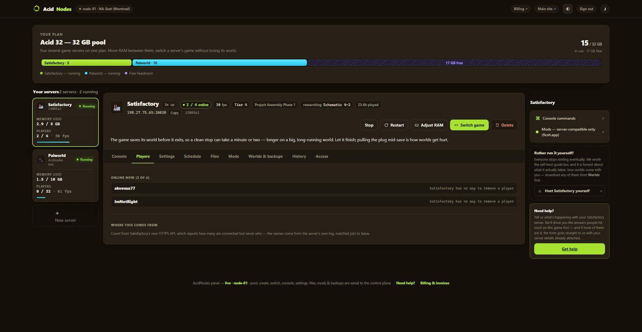Click the 3m up uptime pill
The width and height of the screenshot is (642, 332).
[x=169, y=105]
